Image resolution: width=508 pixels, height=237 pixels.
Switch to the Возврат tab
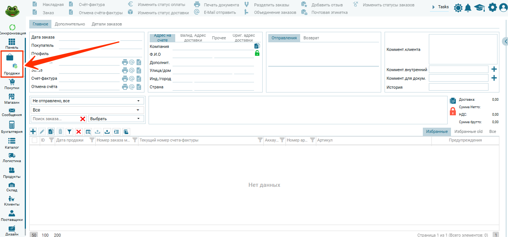(311, 38)
